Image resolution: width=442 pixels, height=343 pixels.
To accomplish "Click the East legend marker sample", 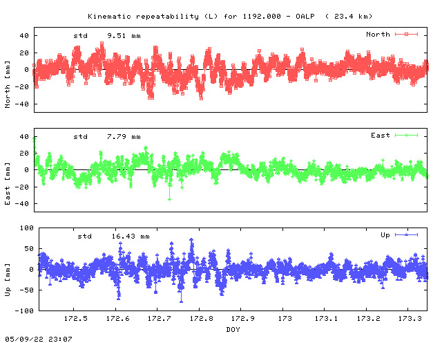I will tap(406, 136).
